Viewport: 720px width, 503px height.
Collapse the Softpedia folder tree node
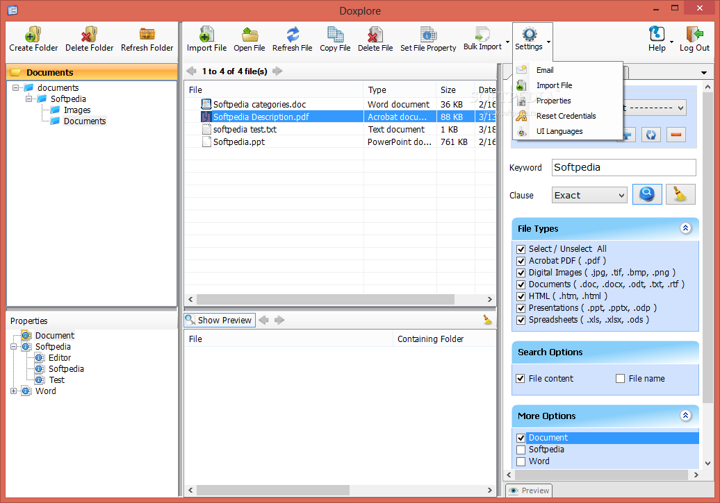tap(28, 99)
